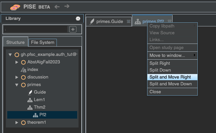
Task: Expand the AbstAlgFall2023 node
Action: click(x=17, y=62)
